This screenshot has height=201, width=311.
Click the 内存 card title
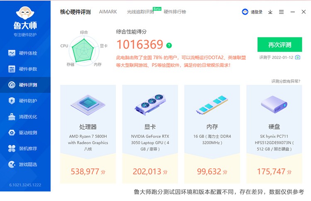[x=212, y=127]
